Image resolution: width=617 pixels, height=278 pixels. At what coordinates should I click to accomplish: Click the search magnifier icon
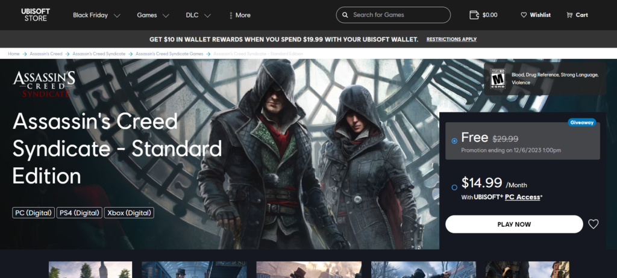pyautogui.click(x=345, y=15)
